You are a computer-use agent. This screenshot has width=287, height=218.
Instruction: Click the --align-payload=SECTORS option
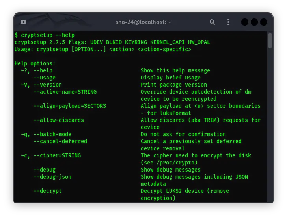click(70, 106)
